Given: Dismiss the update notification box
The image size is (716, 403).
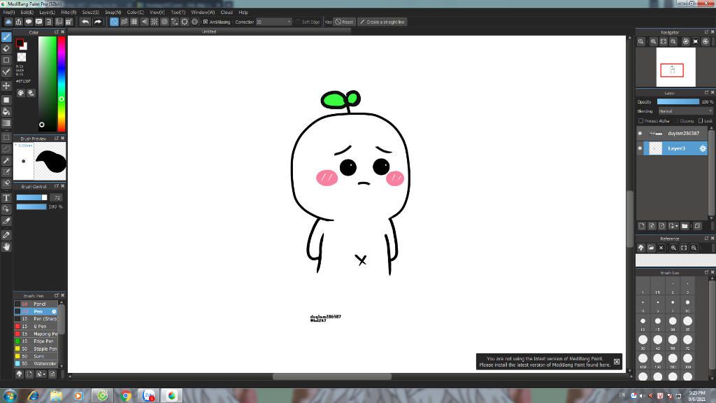Looking at the screenshot, I should (x=617, y=362).
